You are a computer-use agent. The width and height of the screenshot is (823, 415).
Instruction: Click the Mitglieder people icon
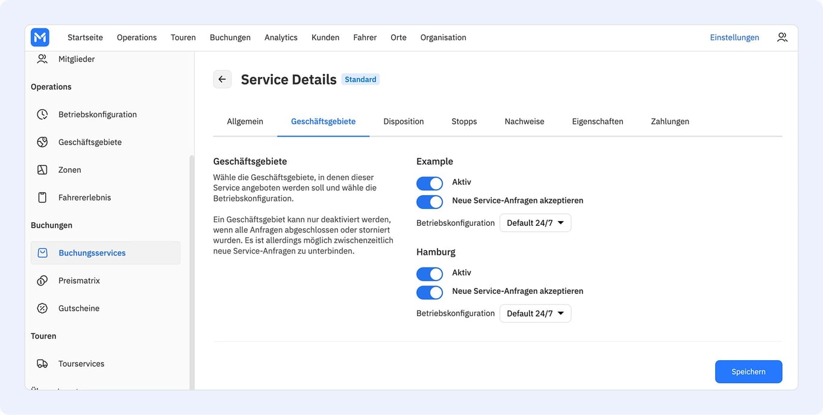tap(42, 59)
